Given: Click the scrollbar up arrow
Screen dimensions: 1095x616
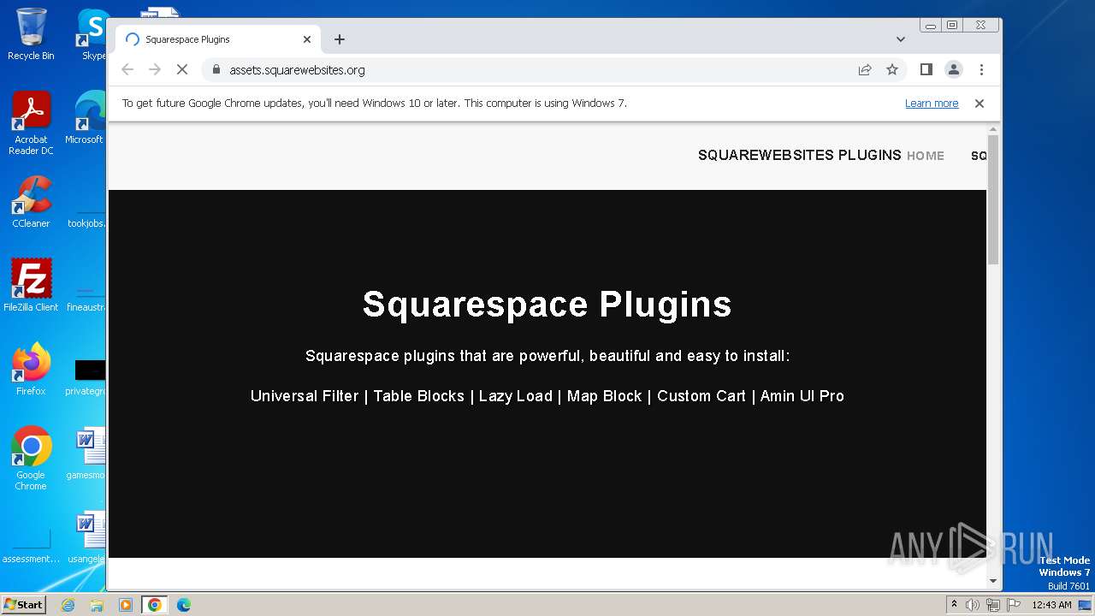Looking at the screenshot, I should click(x=993, y=128).
